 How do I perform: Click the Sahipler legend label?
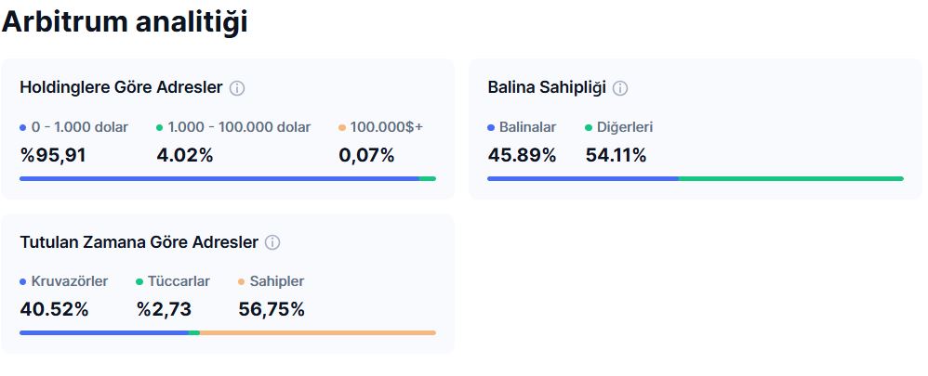pos(277,281)
